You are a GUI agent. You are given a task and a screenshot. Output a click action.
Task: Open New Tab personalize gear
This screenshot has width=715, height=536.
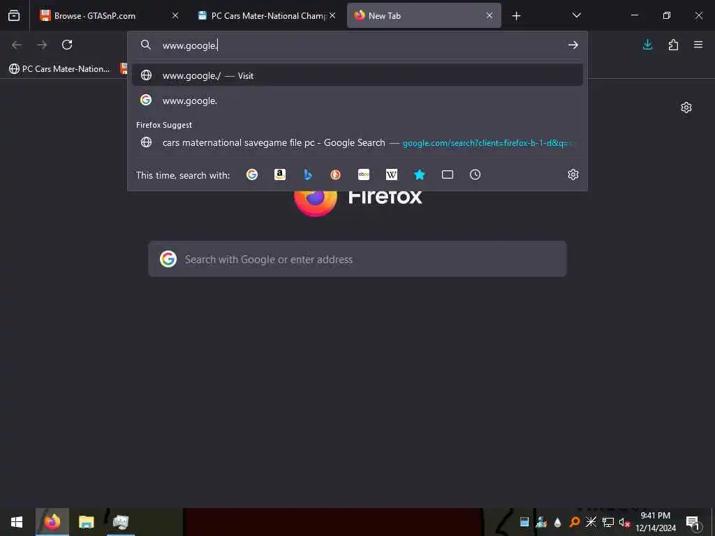pos(686,107)
